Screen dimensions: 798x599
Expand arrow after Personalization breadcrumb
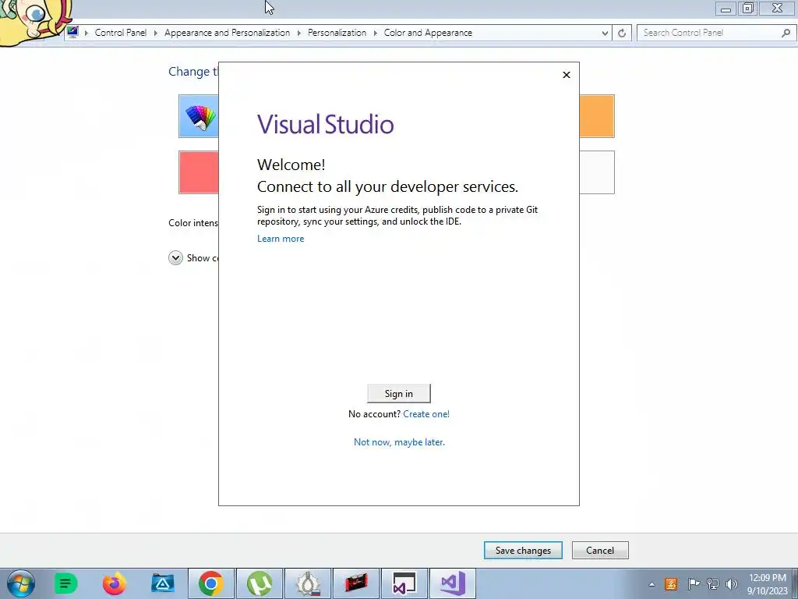click(375, 33)
